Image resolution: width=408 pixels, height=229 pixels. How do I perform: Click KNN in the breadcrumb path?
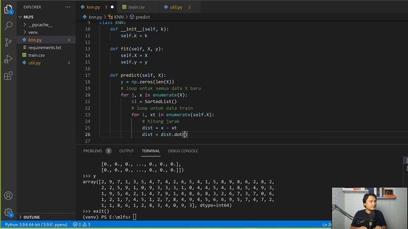click(119, 17)
